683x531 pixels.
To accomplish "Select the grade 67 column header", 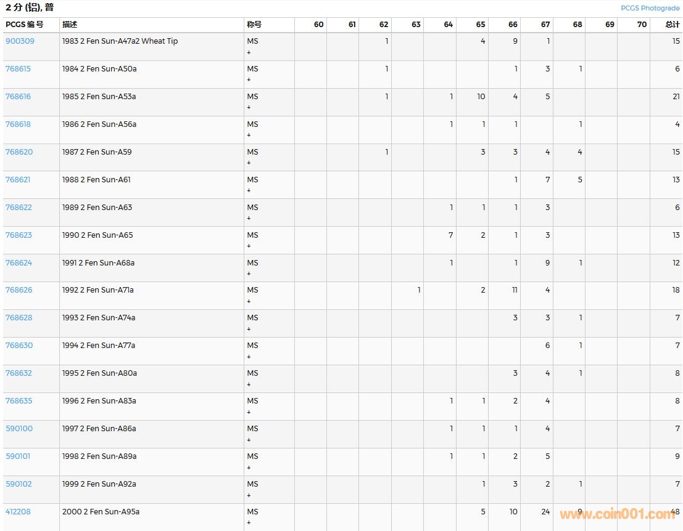I will tap(545, 25).
